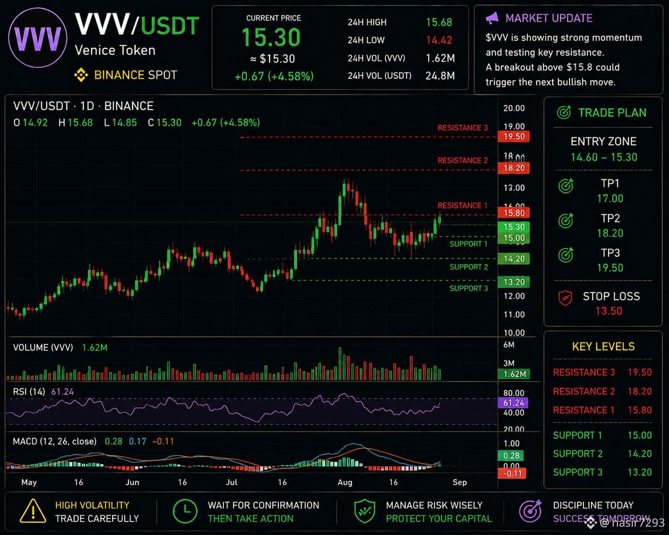Click the MACD (12, 26, close) indicator label
Image resolution: width=669 pixels, height=535 pixels.
point(55,441)
